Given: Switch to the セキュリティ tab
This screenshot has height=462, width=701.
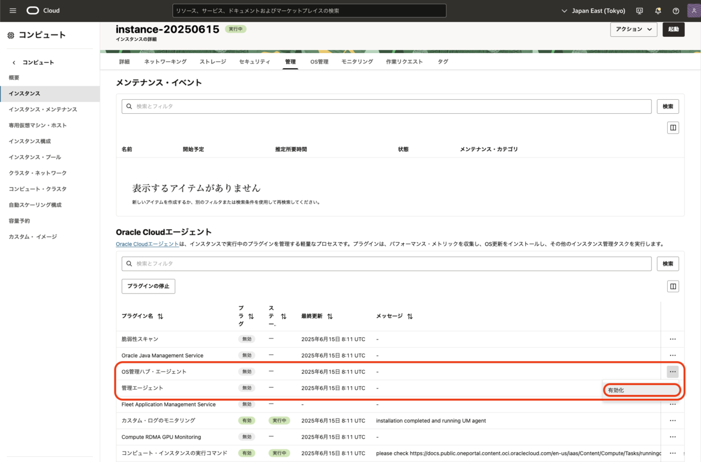Looking at the screenshot, I should pyautogui.click(x=255, y=61).
